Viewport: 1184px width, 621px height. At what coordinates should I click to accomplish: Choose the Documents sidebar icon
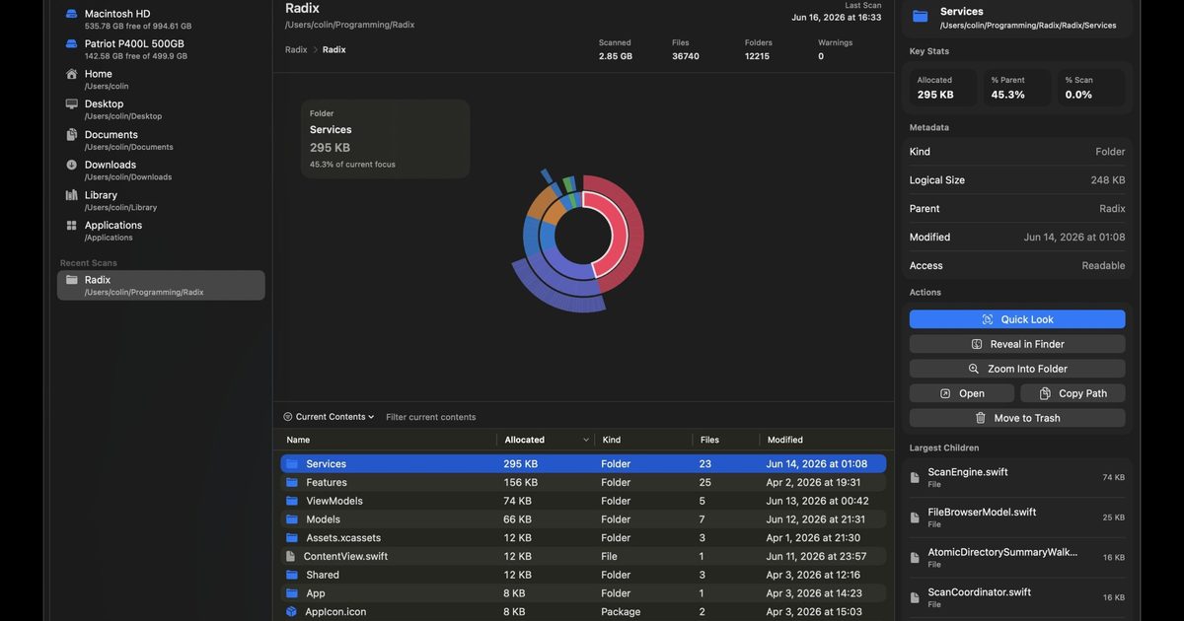coord(71,135)
